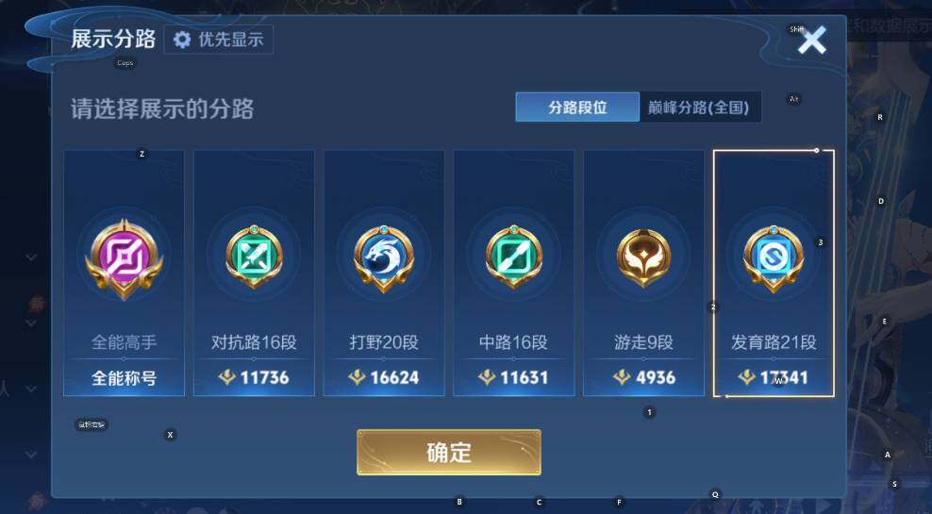
Task: Click the 发育路 blue square badge icon
Action: (774, 257)
